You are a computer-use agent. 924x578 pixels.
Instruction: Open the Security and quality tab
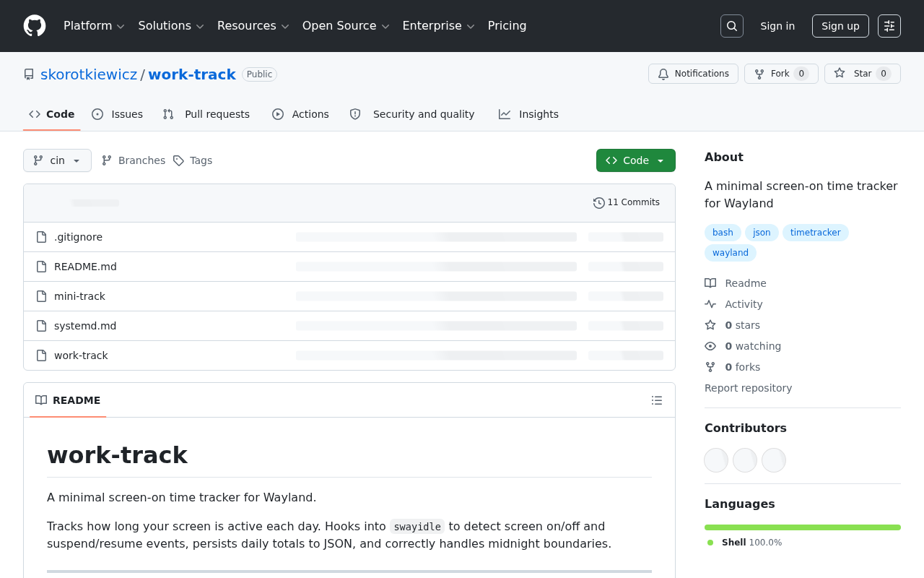click(x=412, y=114)
